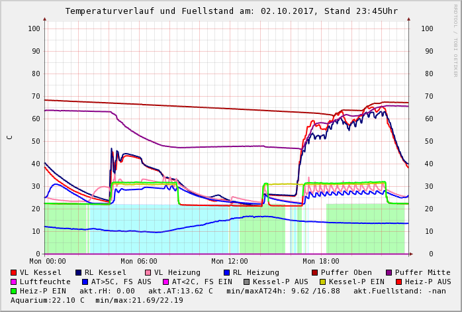This screenshot has height=312, width=462.
Task: Select the yellow Kessel-P EIN swatch
Action: (324, 282)
